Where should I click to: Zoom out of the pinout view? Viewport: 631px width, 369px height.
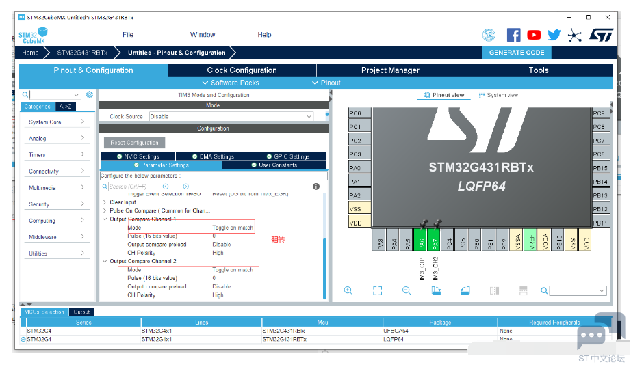(407, 290)
